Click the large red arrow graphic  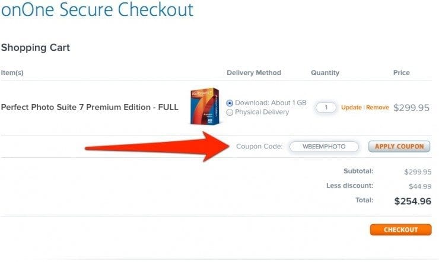point(157,147)
